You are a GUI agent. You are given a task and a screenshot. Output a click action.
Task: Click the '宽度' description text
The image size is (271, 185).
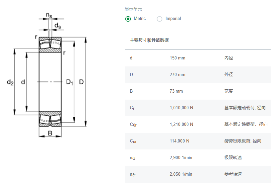point(229,91)
